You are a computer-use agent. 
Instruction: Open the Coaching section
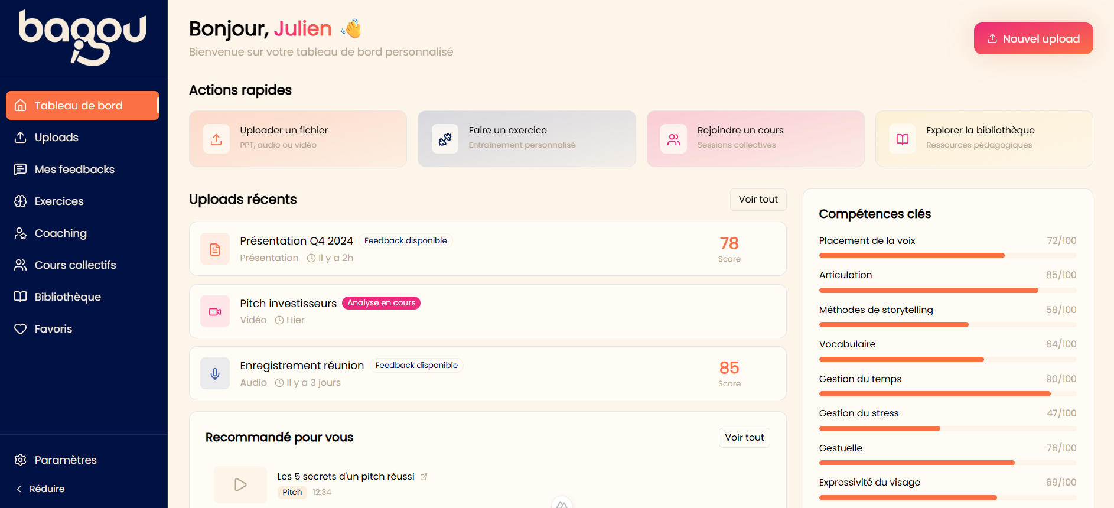pos(60,233)
